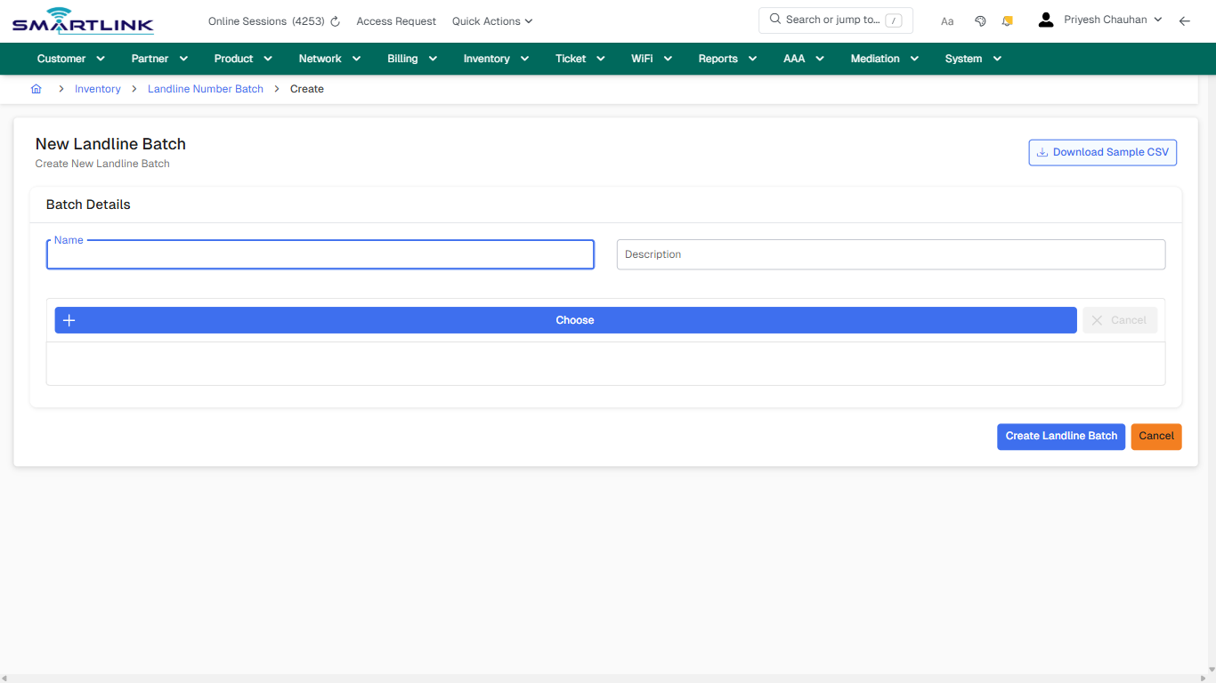Click the SMARTLINK logo
The width and height of the screenshot is (1216, 683).
click(x=82, y=20)
